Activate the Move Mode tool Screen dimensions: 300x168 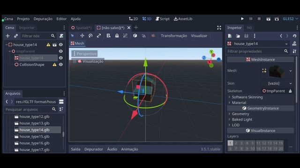pos(82,36)
